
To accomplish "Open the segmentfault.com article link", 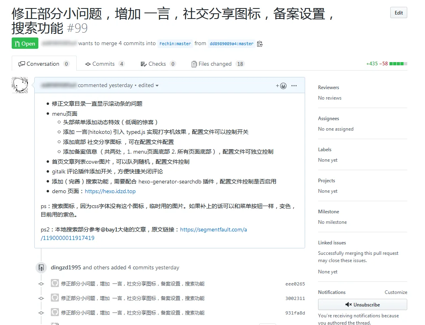I will [x=144, y=234].
